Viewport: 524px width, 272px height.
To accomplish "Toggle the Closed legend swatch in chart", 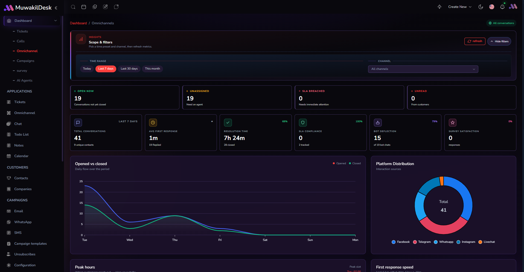I will point(350,163).
